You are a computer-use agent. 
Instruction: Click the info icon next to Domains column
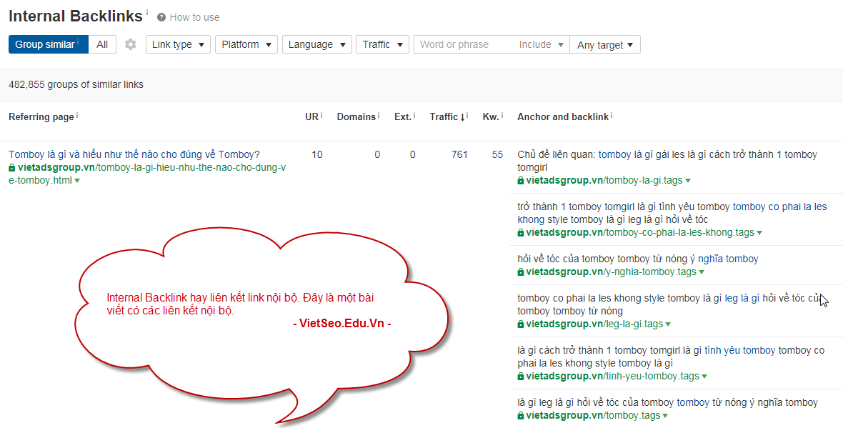point(379,116)
